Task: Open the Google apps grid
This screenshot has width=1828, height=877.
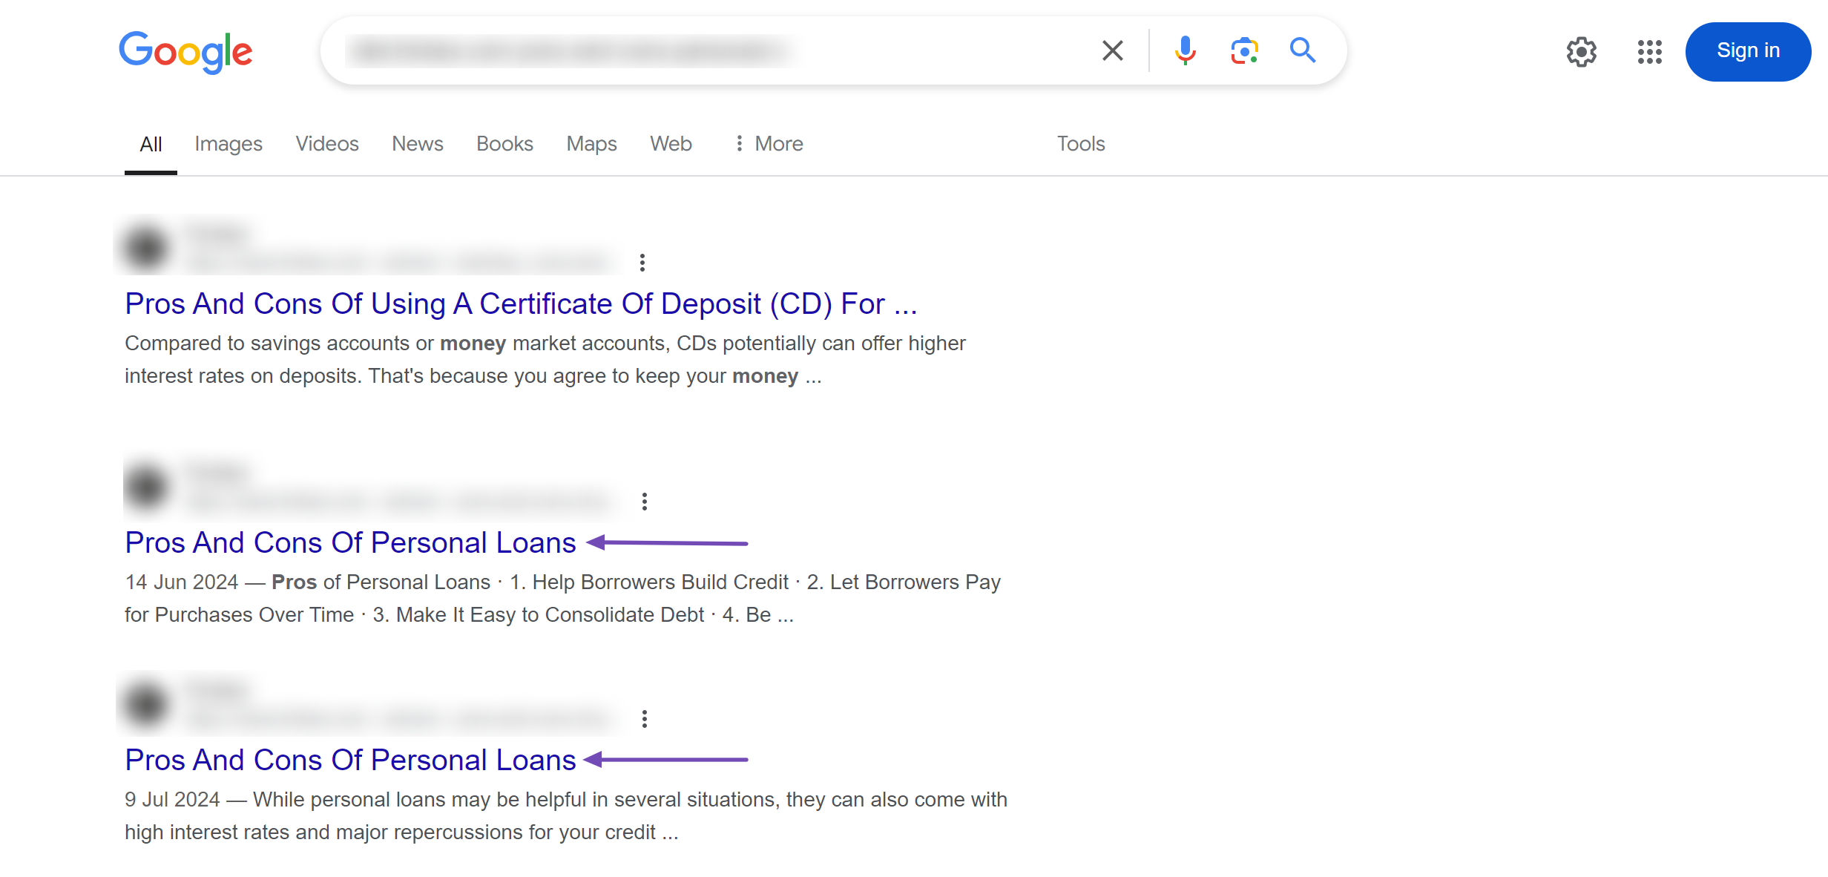Action: coord(1649,51)
